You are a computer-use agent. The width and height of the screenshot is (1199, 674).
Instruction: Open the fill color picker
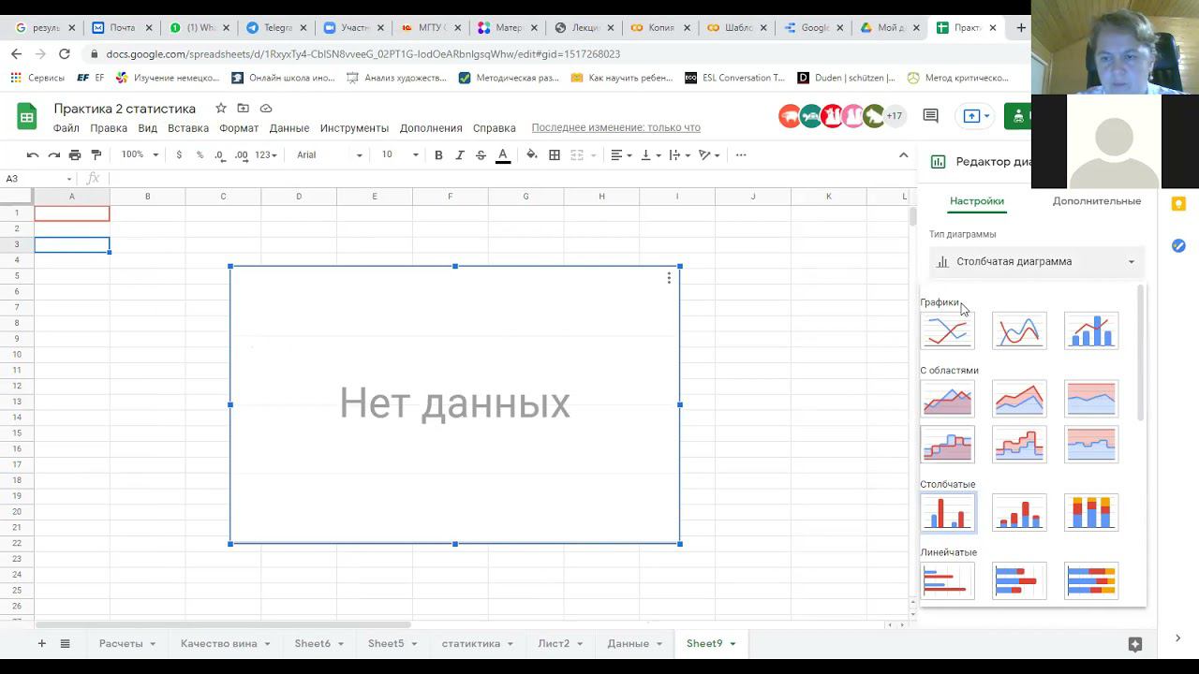click(x=532, y=154)
